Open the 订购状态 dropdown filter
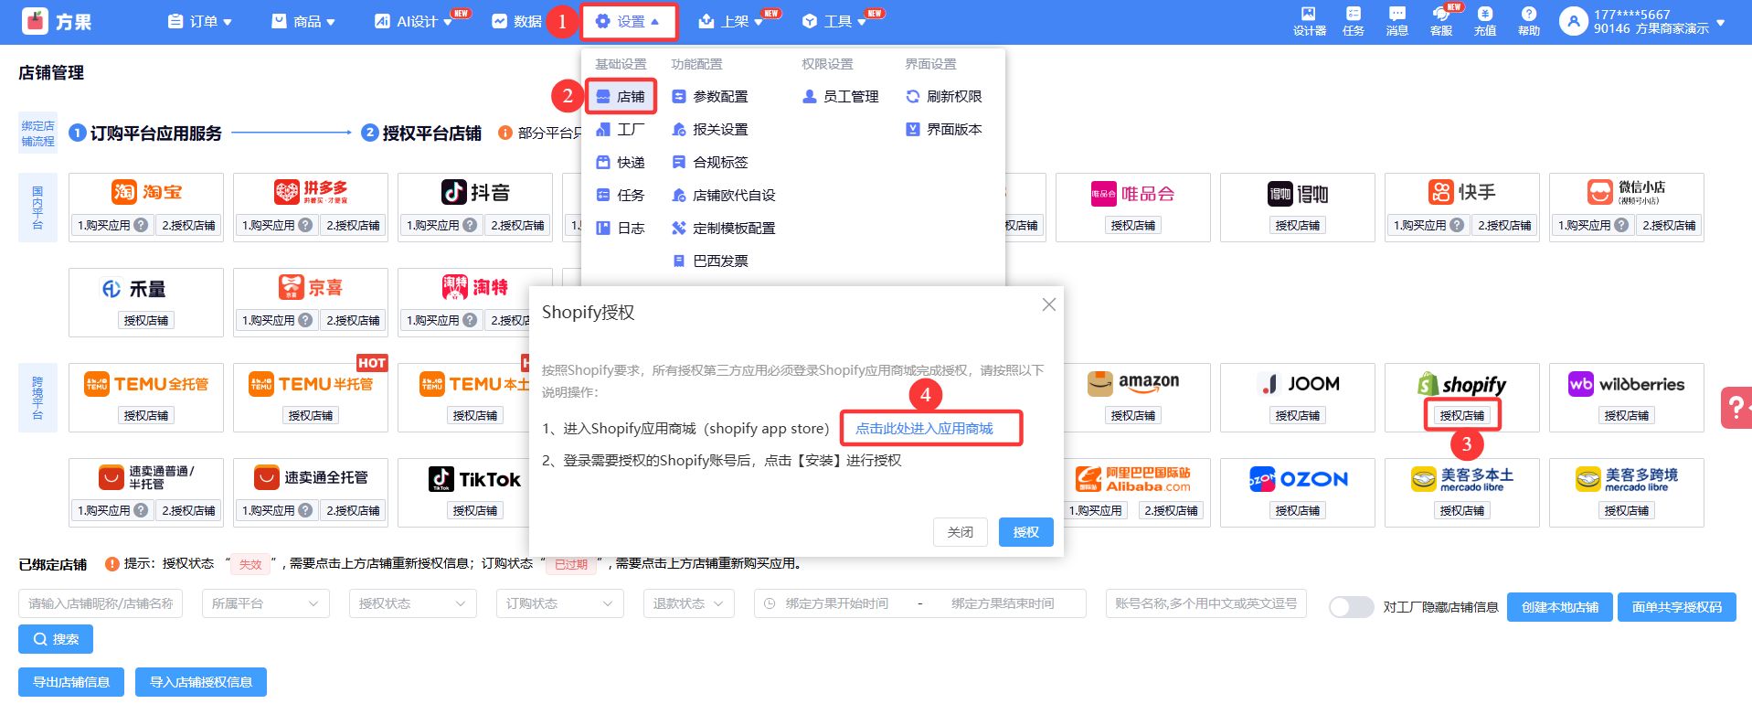 [559, 603]
